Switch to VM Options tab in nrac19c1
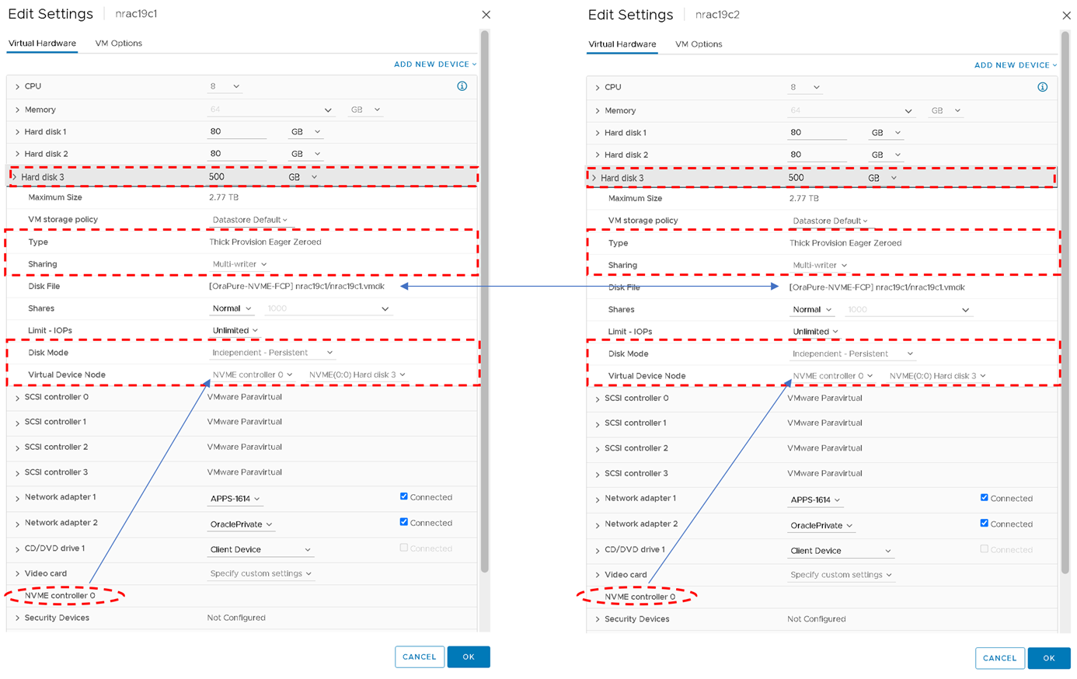Viewport: 1077px width, 679px height. (119, 43)
